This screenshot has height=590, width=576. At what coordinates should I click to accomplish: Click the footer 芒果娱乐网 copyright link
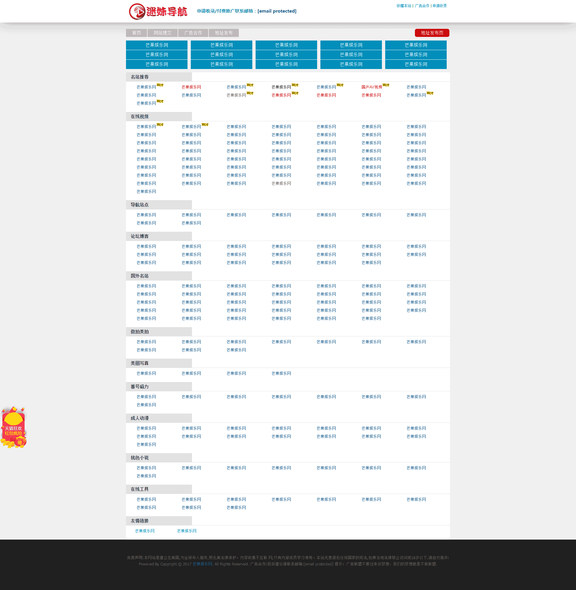(x=202, y=564)
